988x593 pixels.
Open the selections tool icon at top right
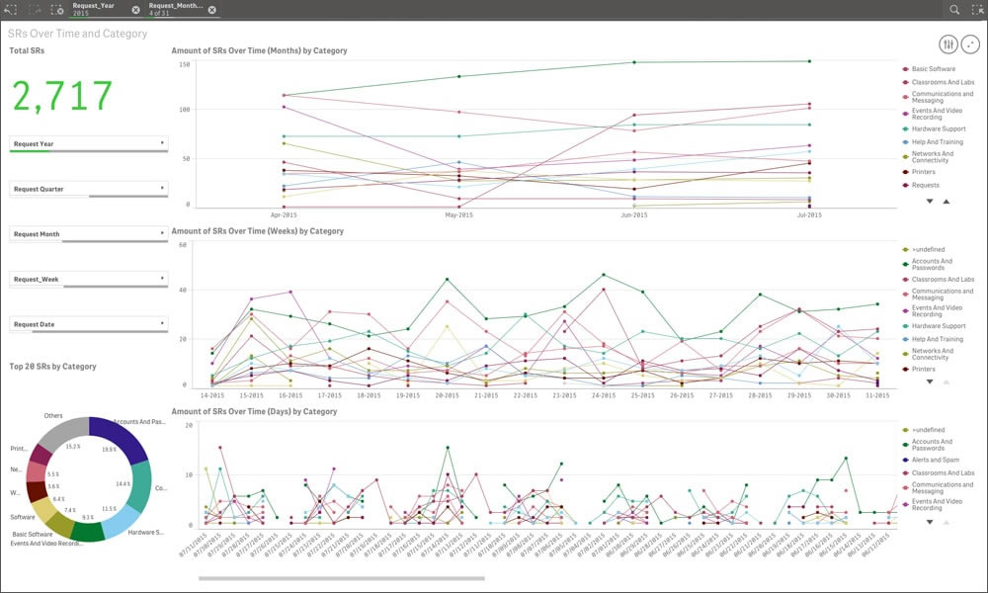point(977,10)
